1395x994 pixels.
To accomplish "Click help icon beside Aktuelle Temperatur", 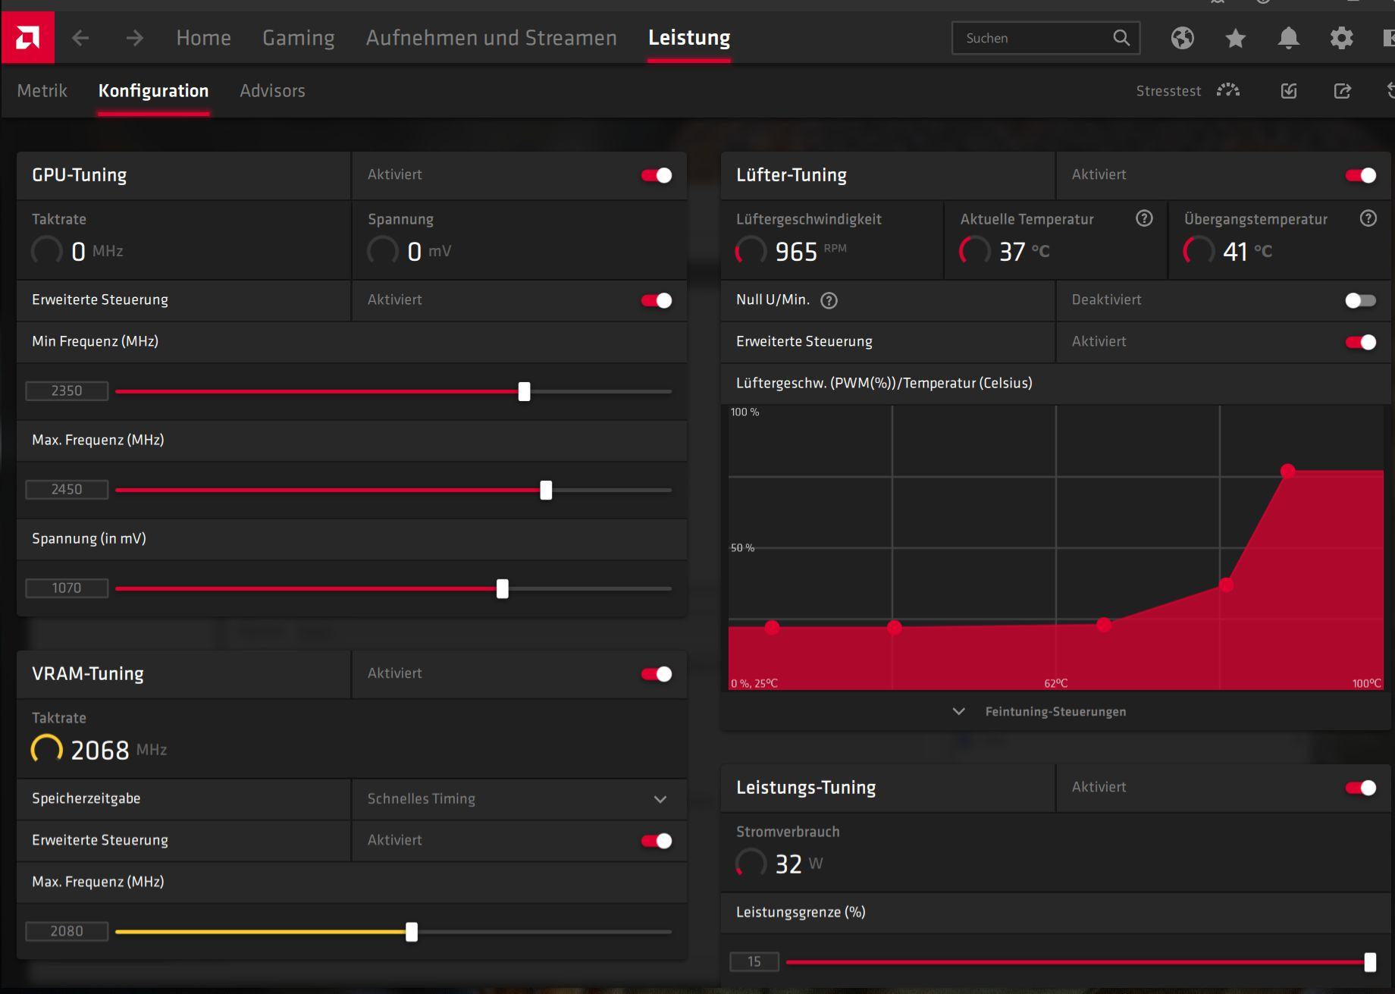I will pos(1144,218).
